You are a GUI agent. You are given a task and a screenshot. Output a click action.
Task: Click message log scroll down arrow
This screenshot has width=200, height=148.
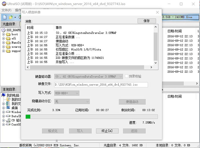tap(155, 63)
